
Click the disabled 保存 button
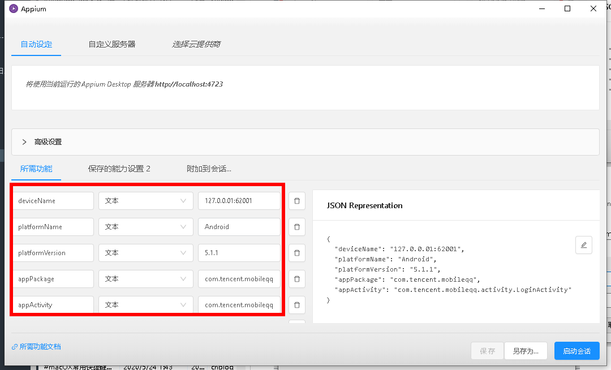(487, 351)
